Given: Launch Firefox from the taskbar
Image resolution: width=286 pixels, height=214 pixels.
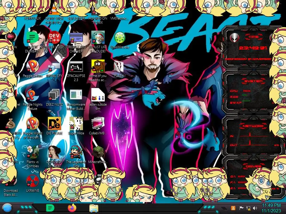Looking at the screenshot, I should (72, 208).
